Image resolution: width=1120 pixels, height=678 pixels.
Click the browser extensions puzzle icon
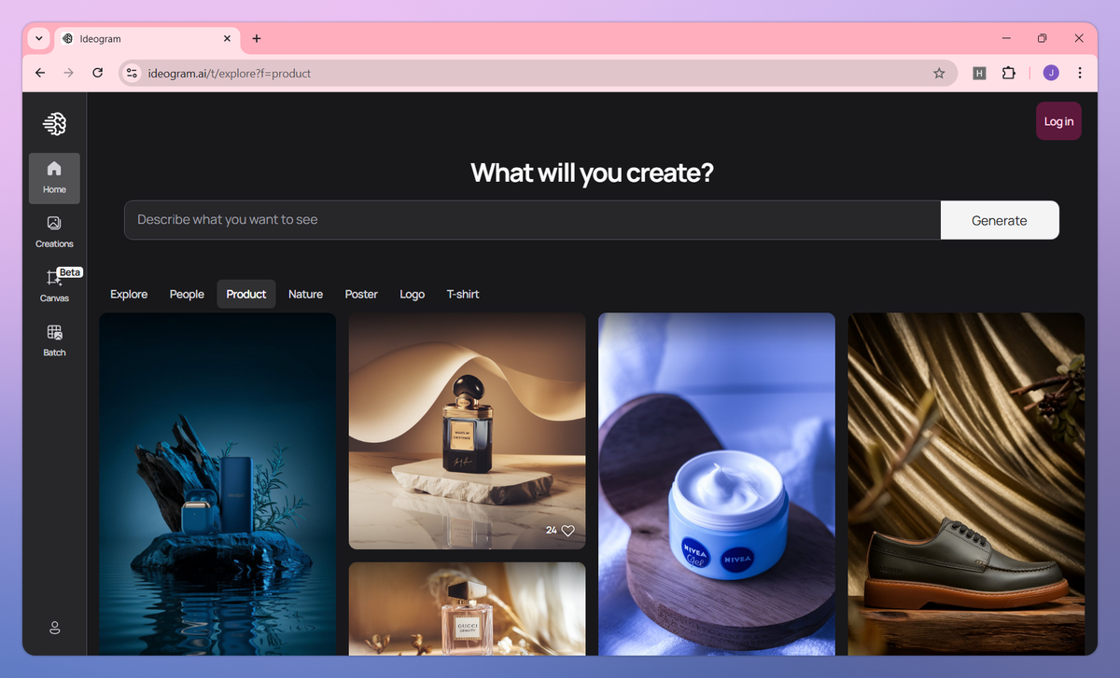click(1009, 72)
